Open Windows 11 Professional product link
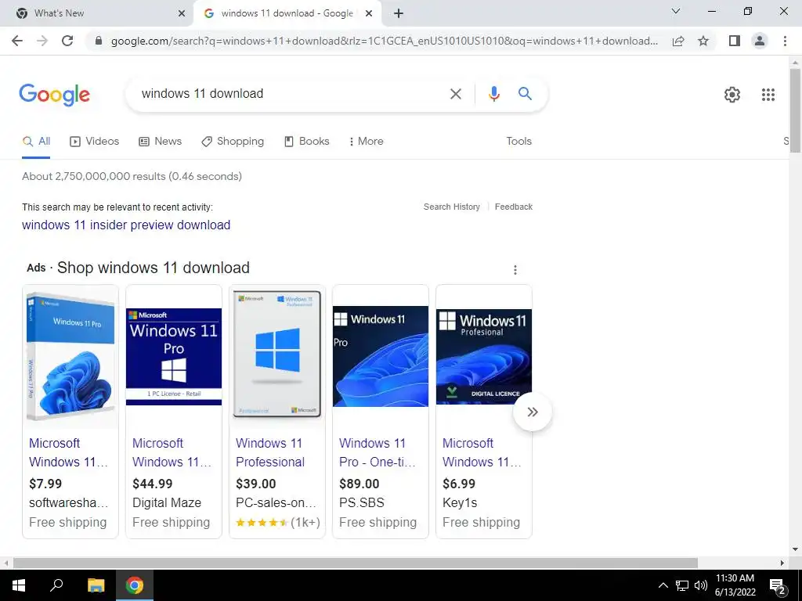 270,453
